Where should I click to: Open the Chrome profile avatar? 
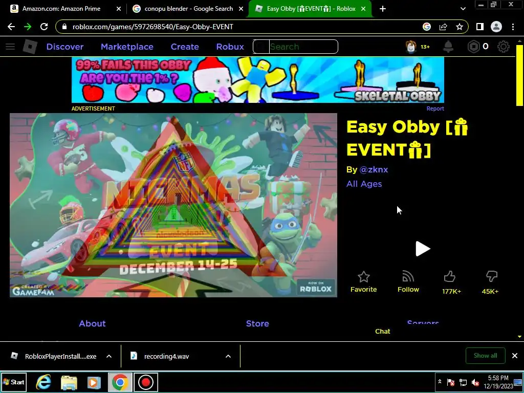(496, 27)
